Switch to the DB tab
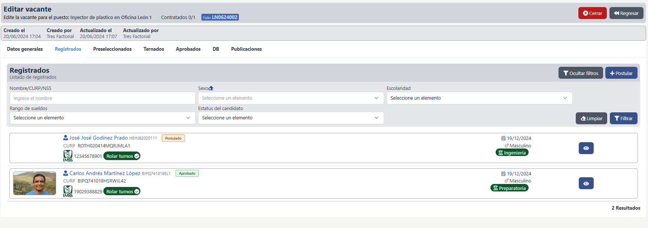 [x=216, y=49]
